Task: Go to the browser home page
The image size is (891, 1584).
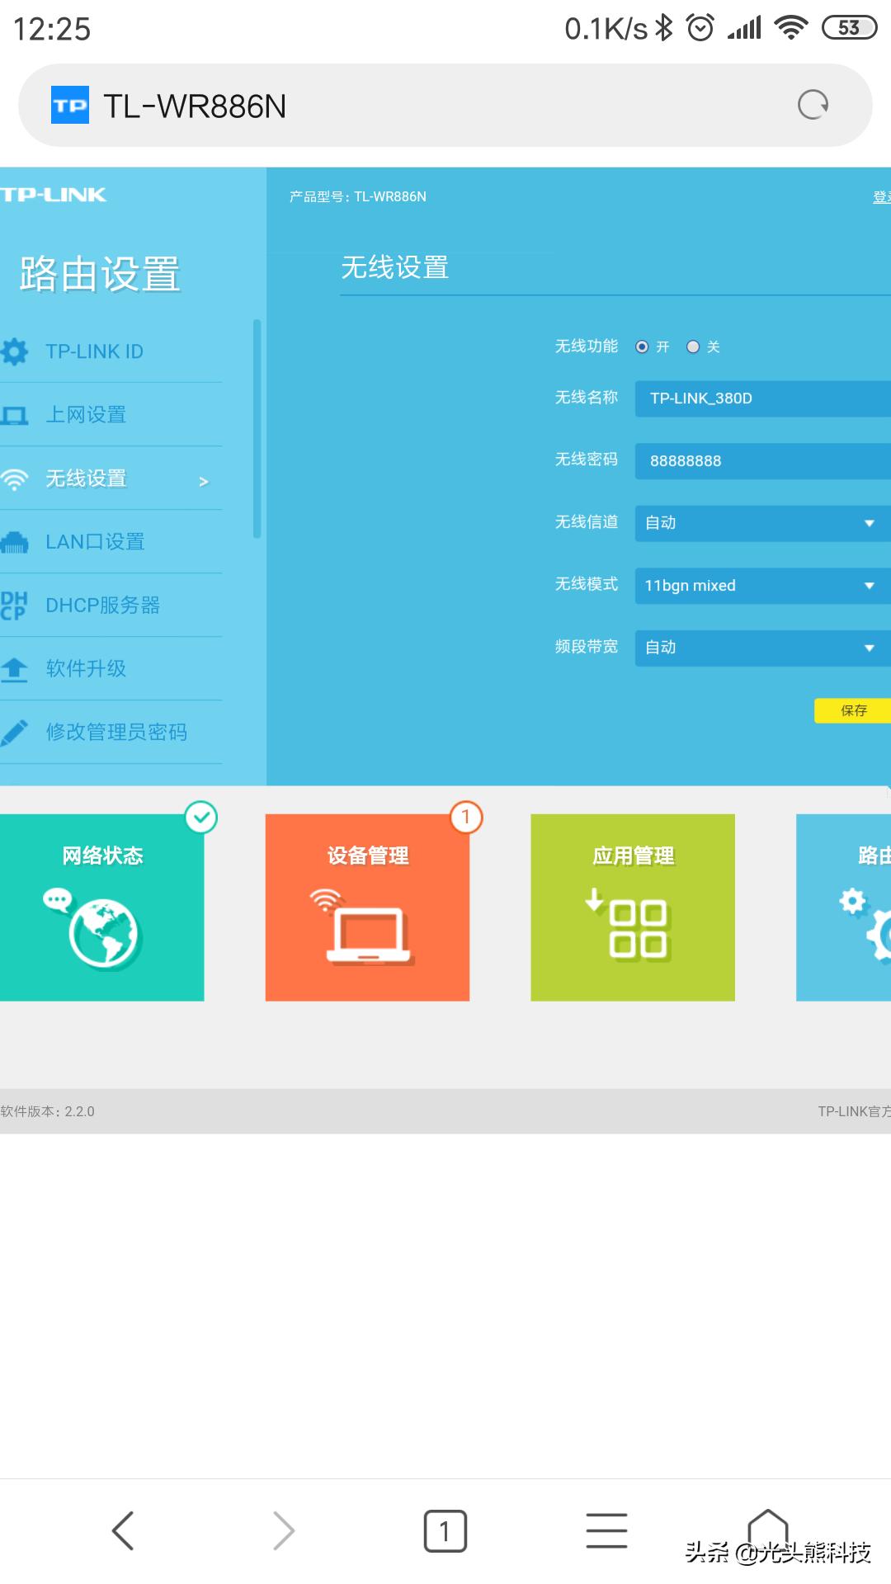Action: coord(768,1529)
